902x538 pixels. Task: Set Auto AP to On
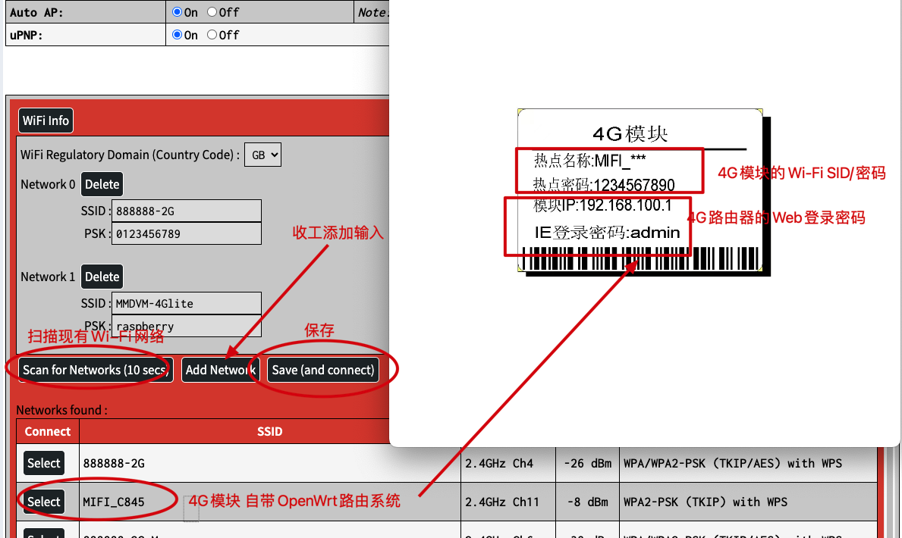click(178, 12)
